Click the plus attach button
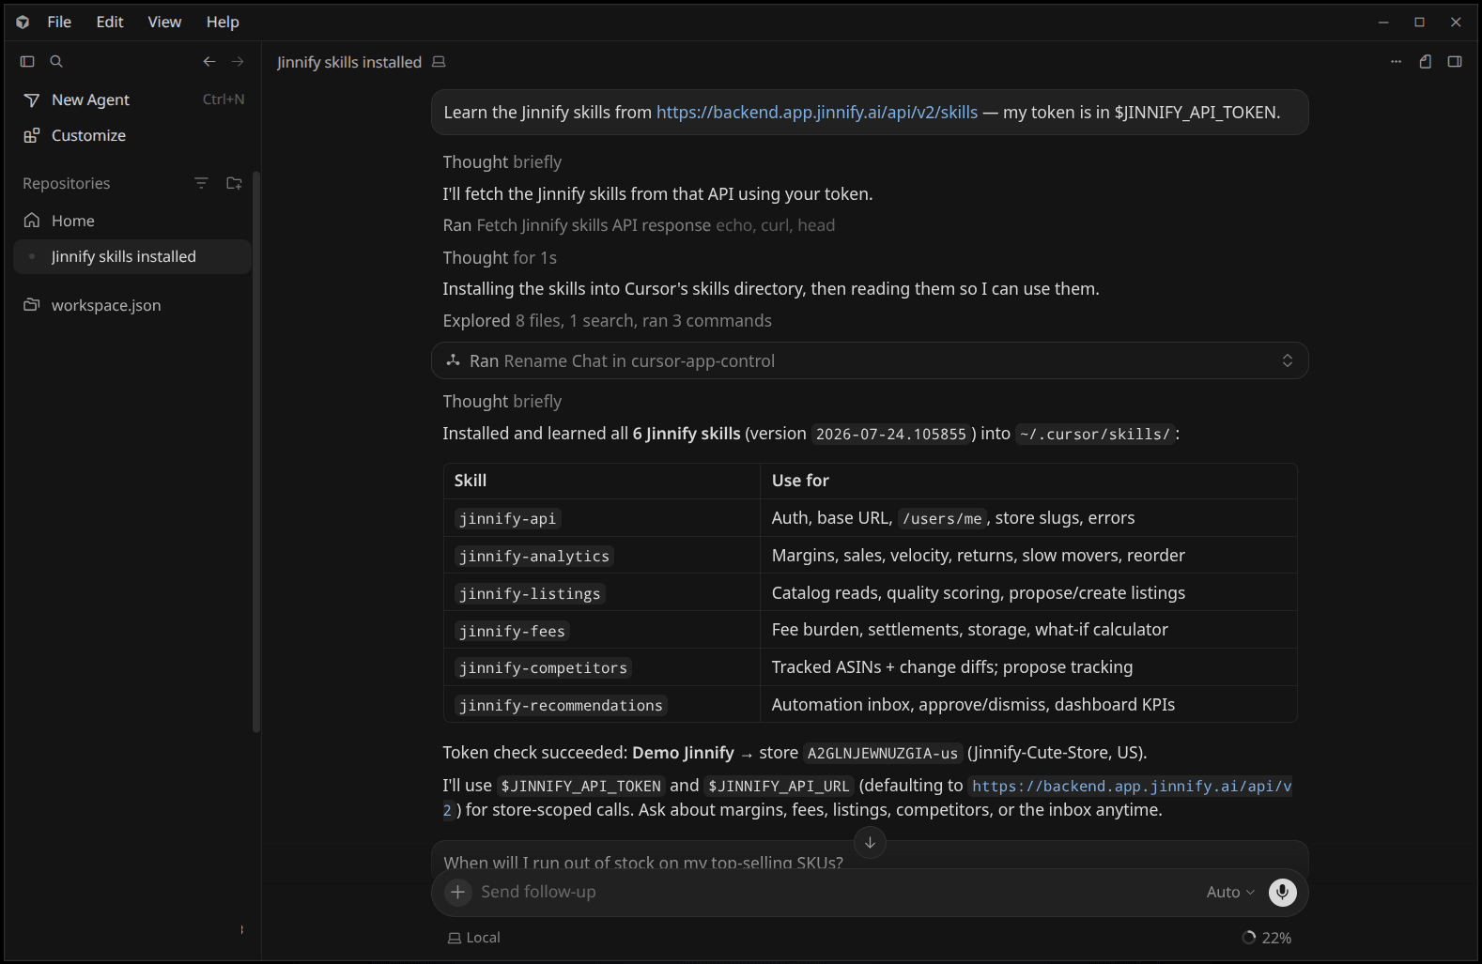Screen dimensions: 1482x964 (457, 892)
